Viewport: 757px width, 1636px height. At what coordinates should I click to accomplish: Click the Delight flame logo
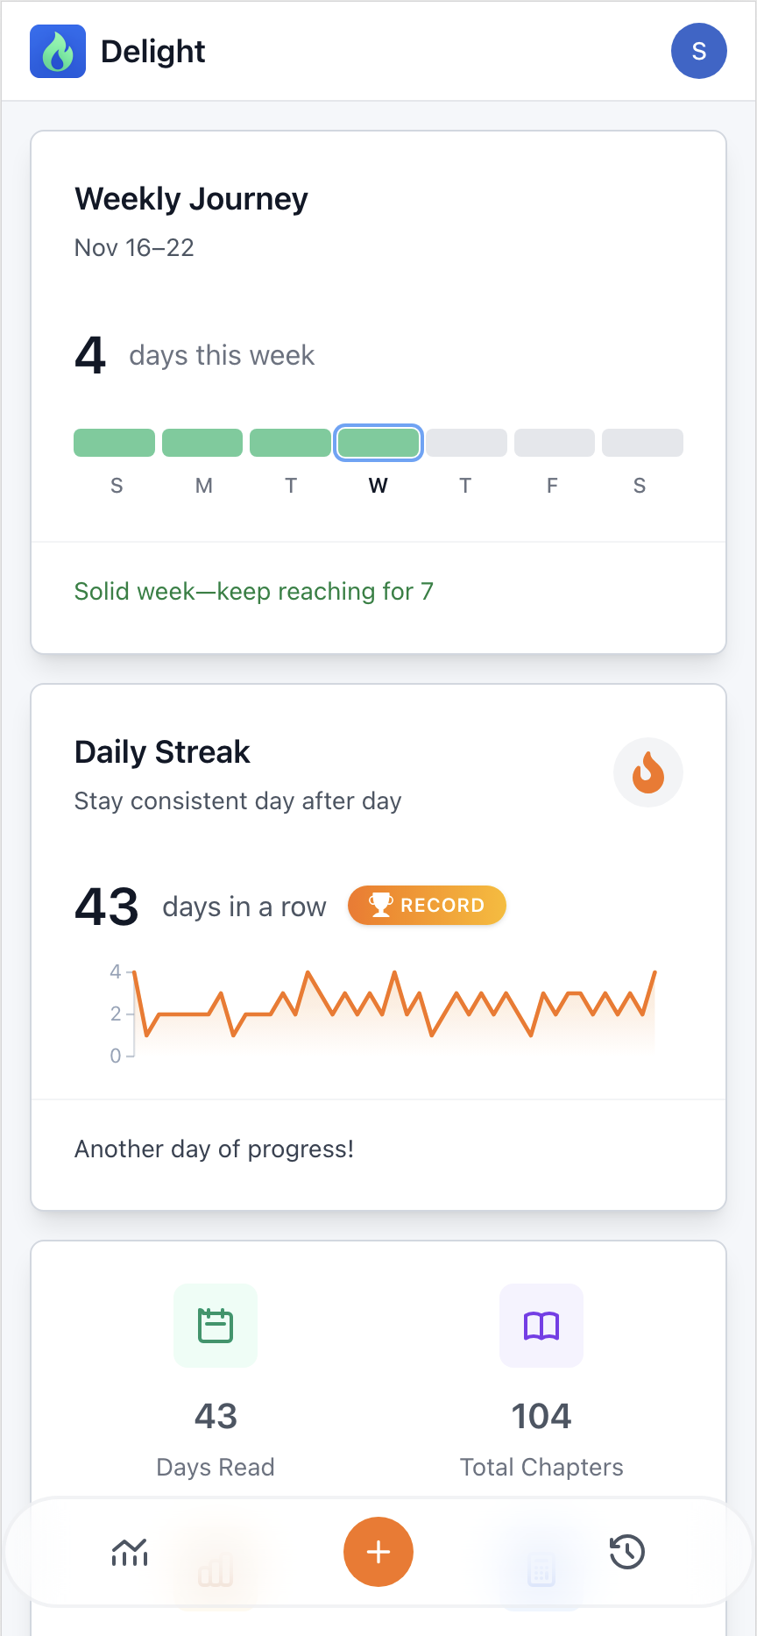(57, 51)
